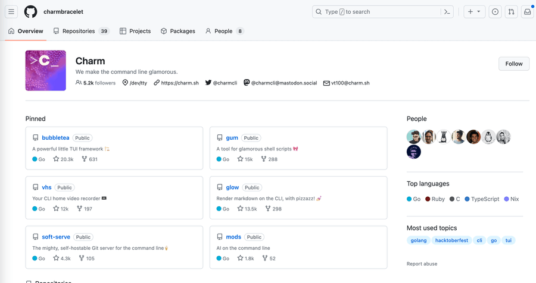
Task: Open the vhs repository
Action: [x=46, y=187]
